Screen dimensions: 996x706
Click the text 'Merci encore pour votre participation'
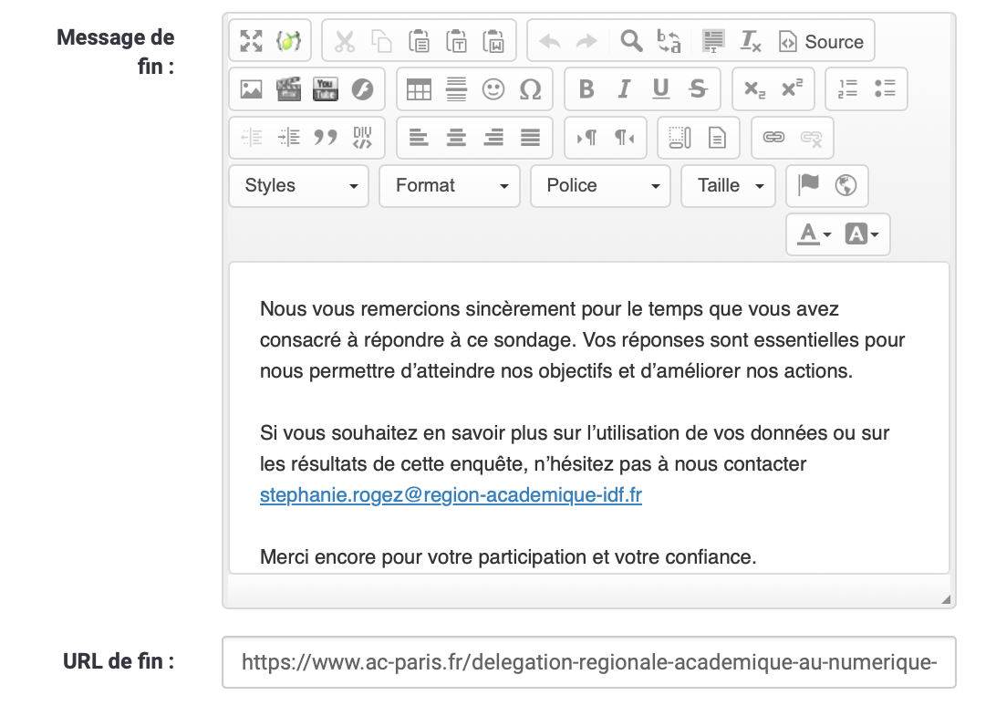coord(424,557)
